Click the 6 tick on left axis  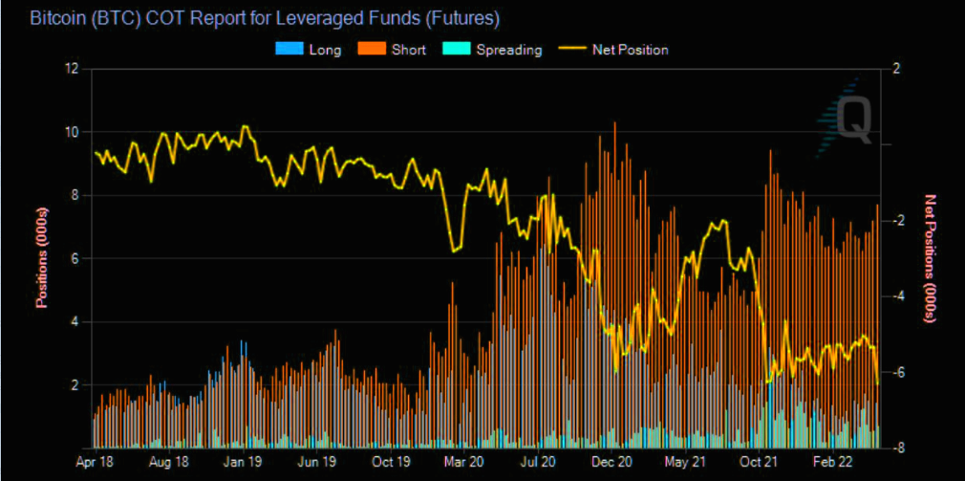pos(75,258)
